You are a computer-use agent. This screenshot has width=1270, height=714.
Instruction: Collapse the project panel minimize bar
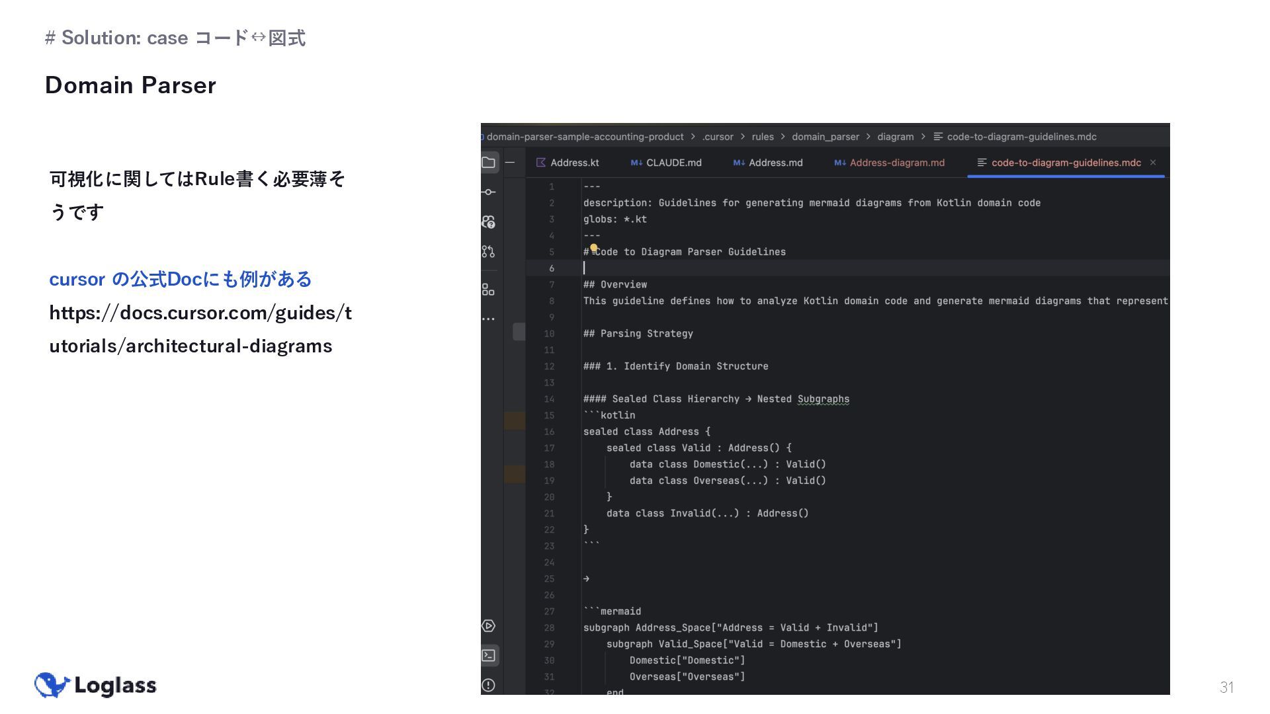[x=510, y=163]
